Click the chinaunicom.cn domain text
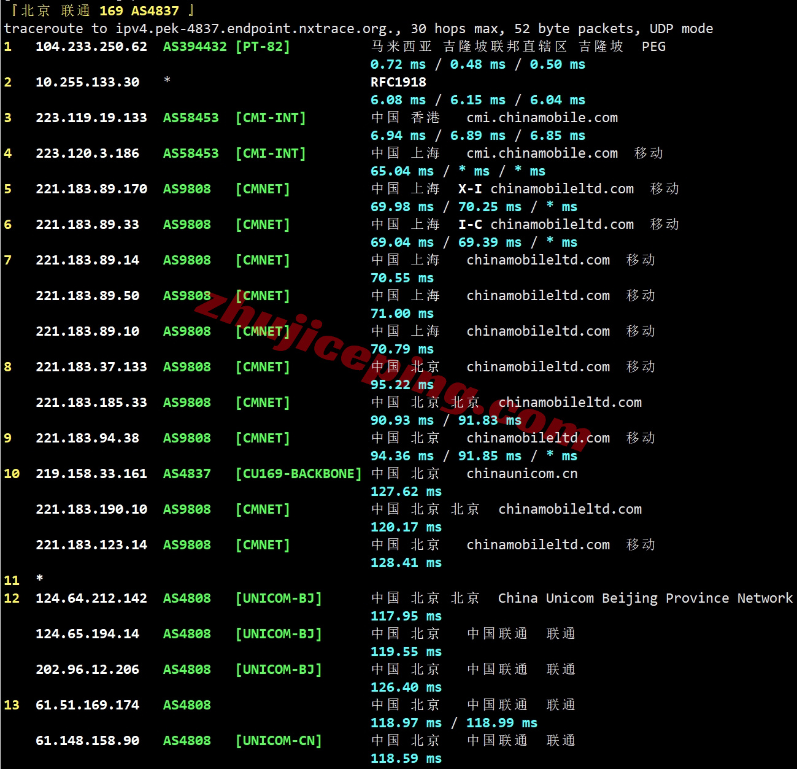The image size is (797, 769). click(522, 474)
